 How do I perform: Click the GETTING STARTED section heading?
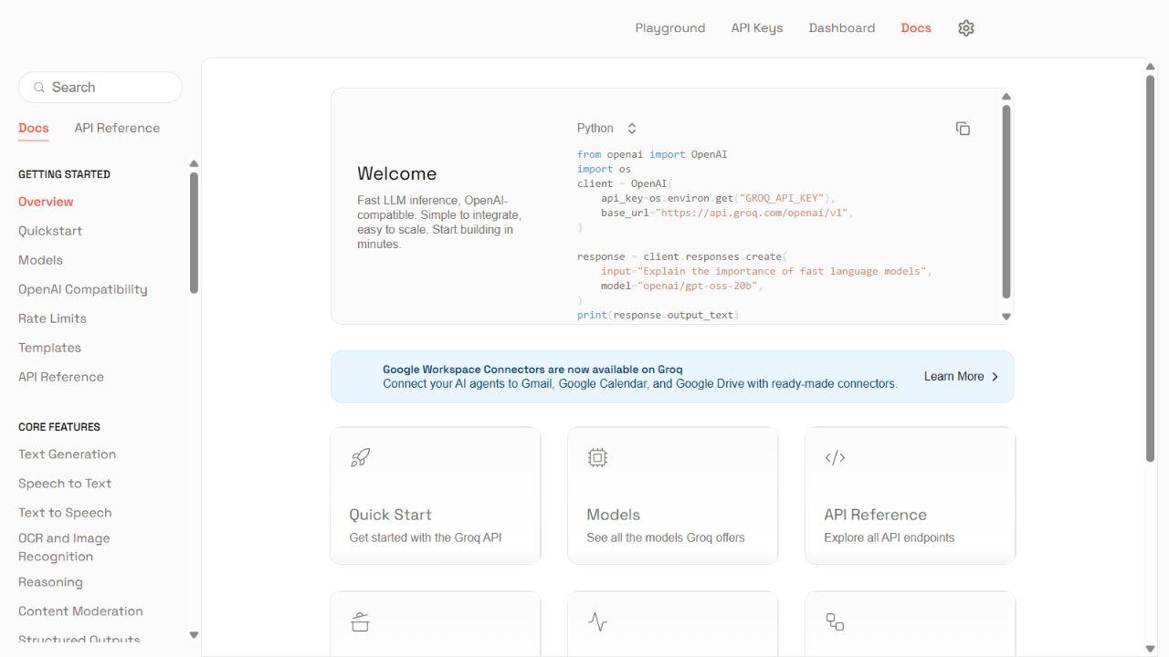tap(64, 174)
